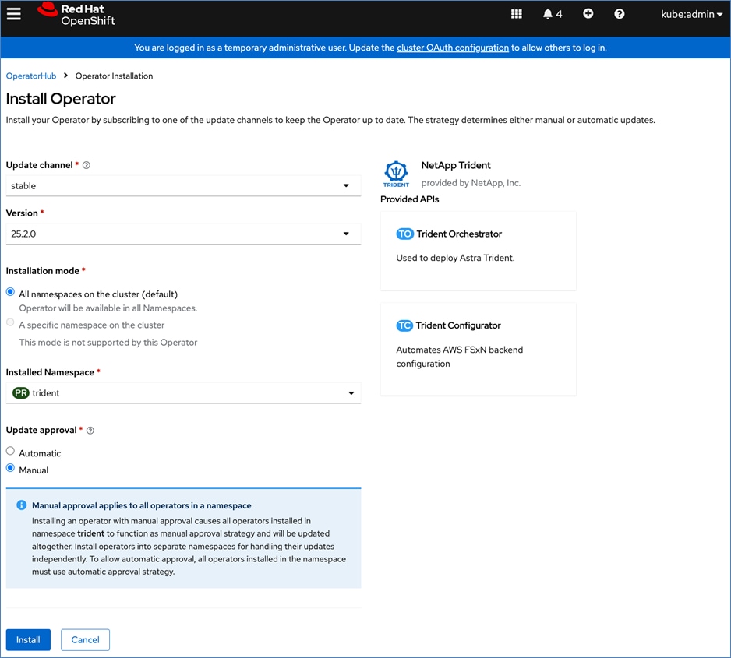
Task: Select the Trident Orchestrator API card
Action: [479, 251]
